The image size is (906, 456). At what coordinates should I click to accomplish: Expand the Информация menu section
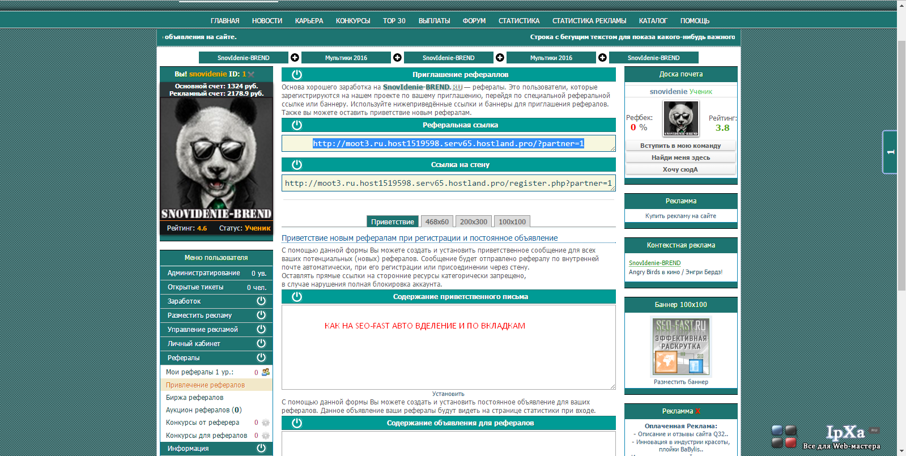216,449
